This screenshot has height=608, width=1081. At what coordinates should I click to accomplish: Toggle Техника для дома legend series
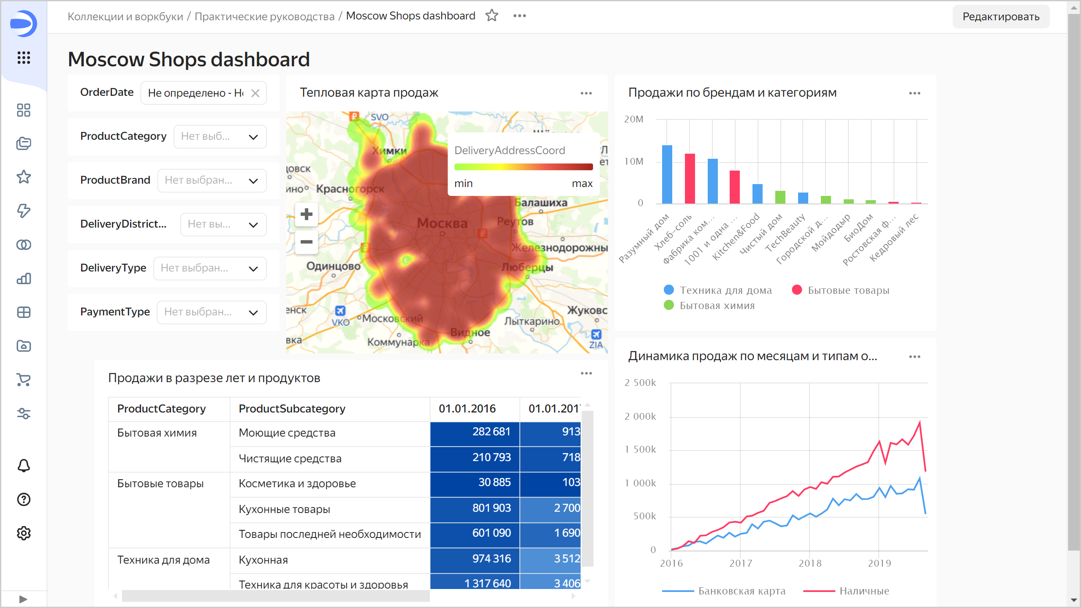pyautogui.click(x=725, y=290)
